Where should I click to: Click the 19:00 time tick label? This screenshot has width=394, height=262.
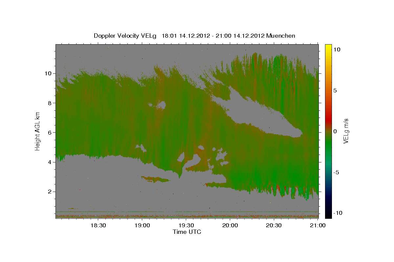tap(142, 226)
